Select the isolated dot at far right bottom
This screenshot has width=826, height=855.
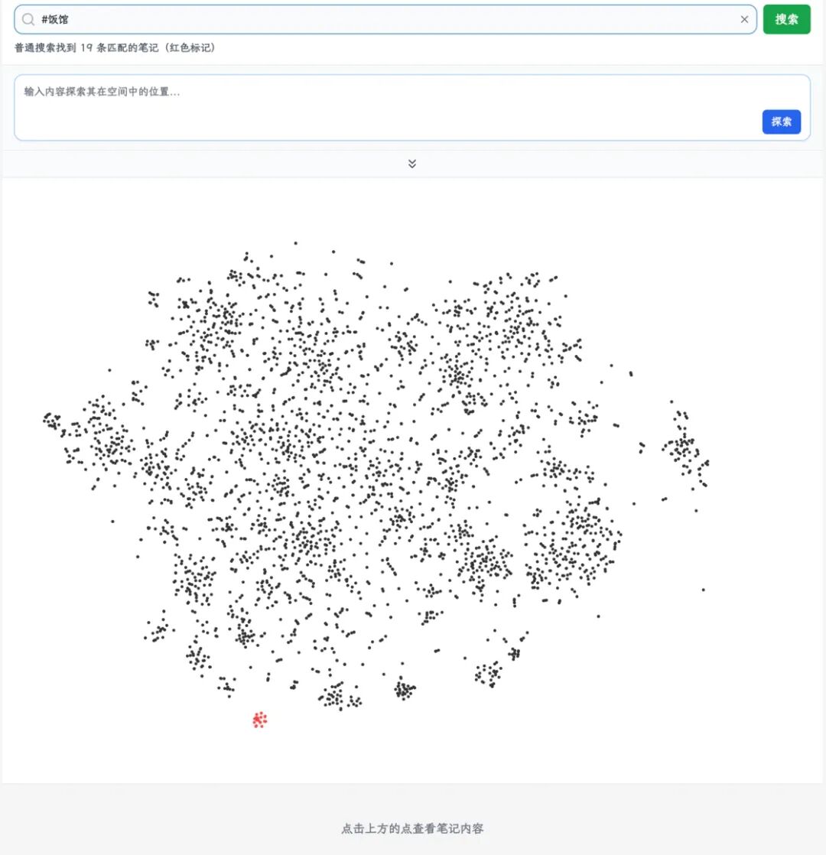703,589
